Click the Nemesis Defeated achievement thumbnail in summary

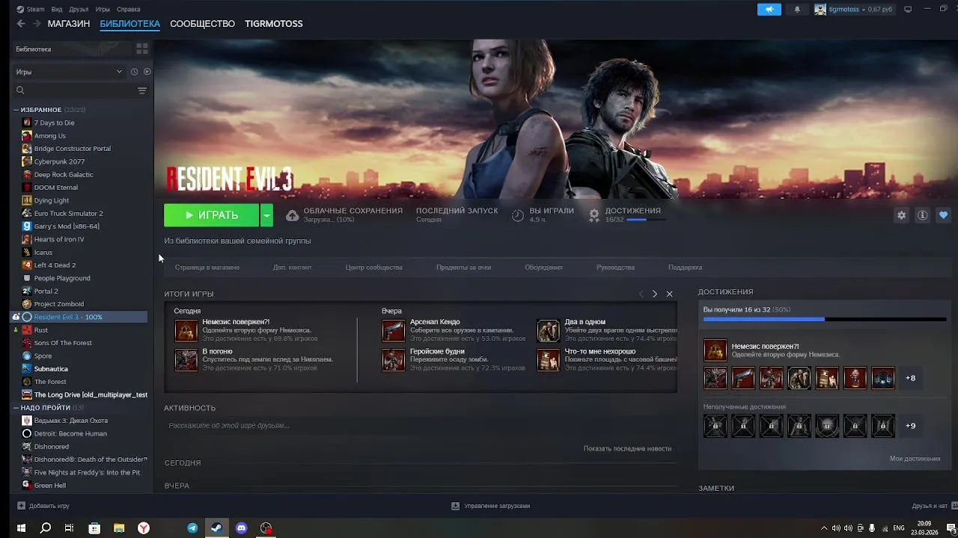point(186,330)
